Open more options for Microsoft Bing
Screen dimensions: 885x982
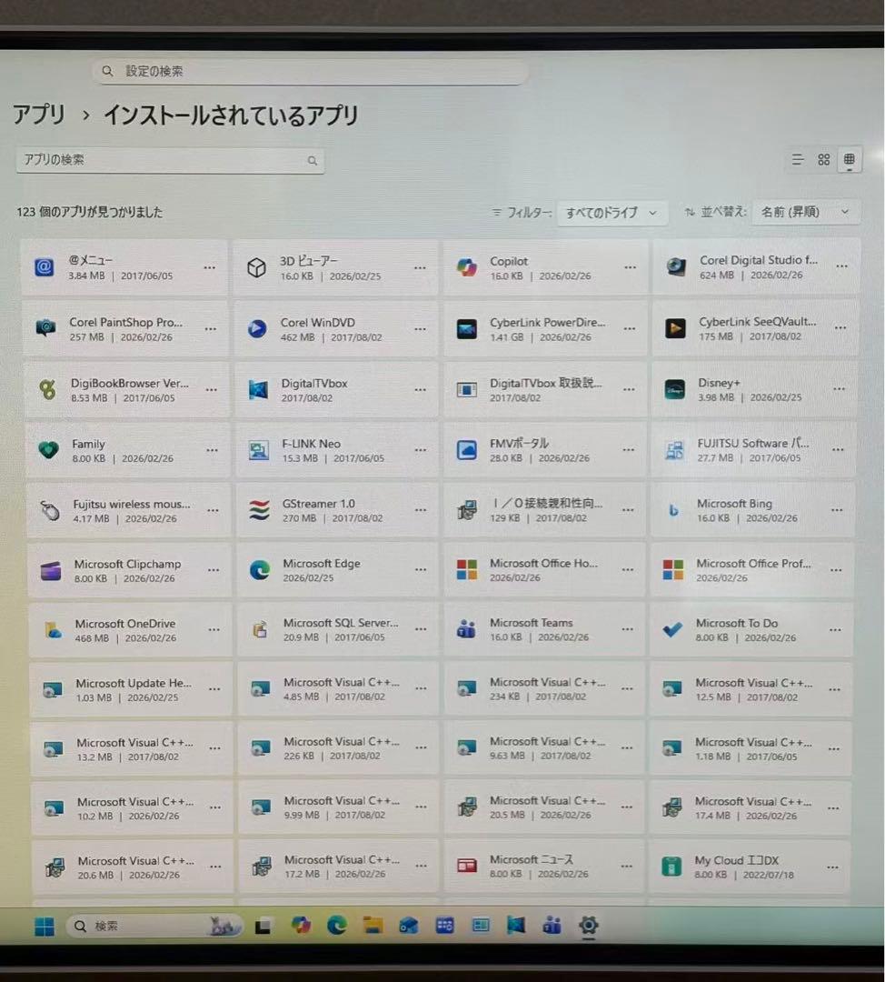[837, 510]
